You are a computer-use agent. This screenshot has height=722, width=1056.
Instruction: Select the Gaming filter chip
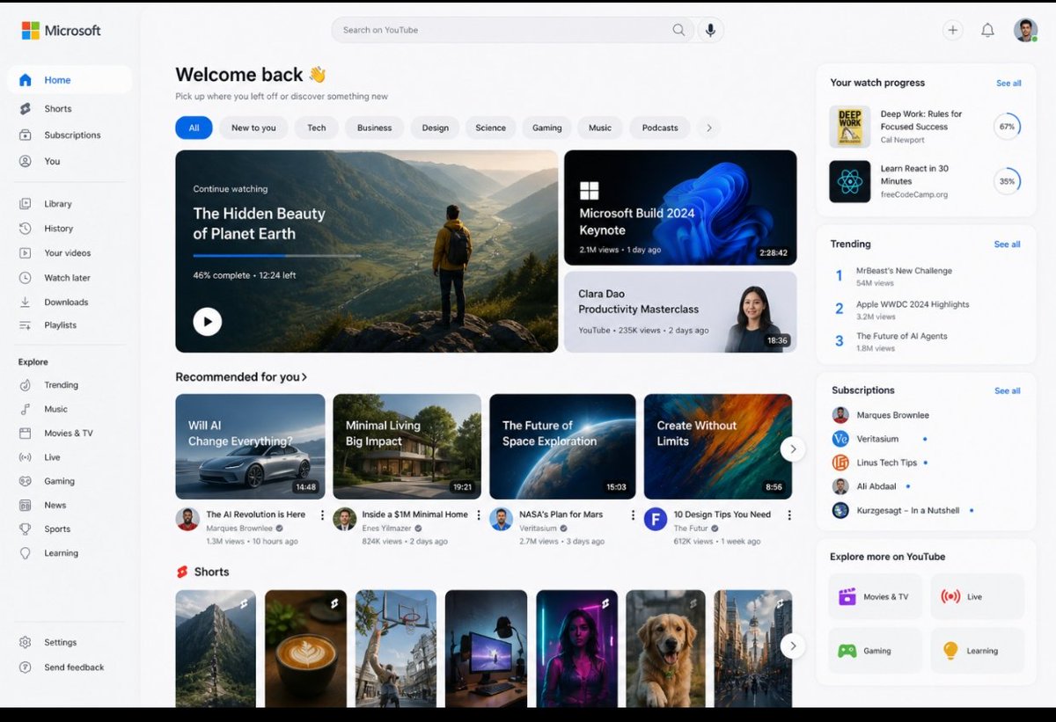pos(546,128)
